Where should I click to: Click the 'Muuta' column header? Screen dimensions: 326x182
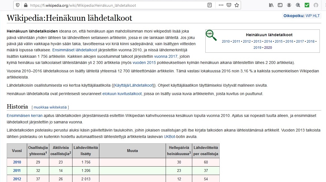(132, 151)
